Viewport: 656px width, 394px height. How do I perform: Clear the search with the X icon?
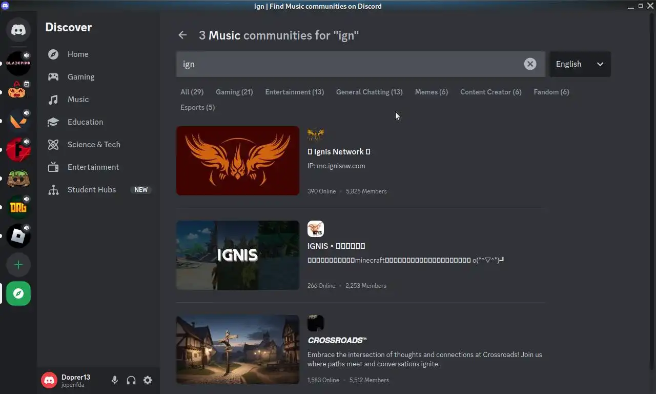(x=530, y=64)
